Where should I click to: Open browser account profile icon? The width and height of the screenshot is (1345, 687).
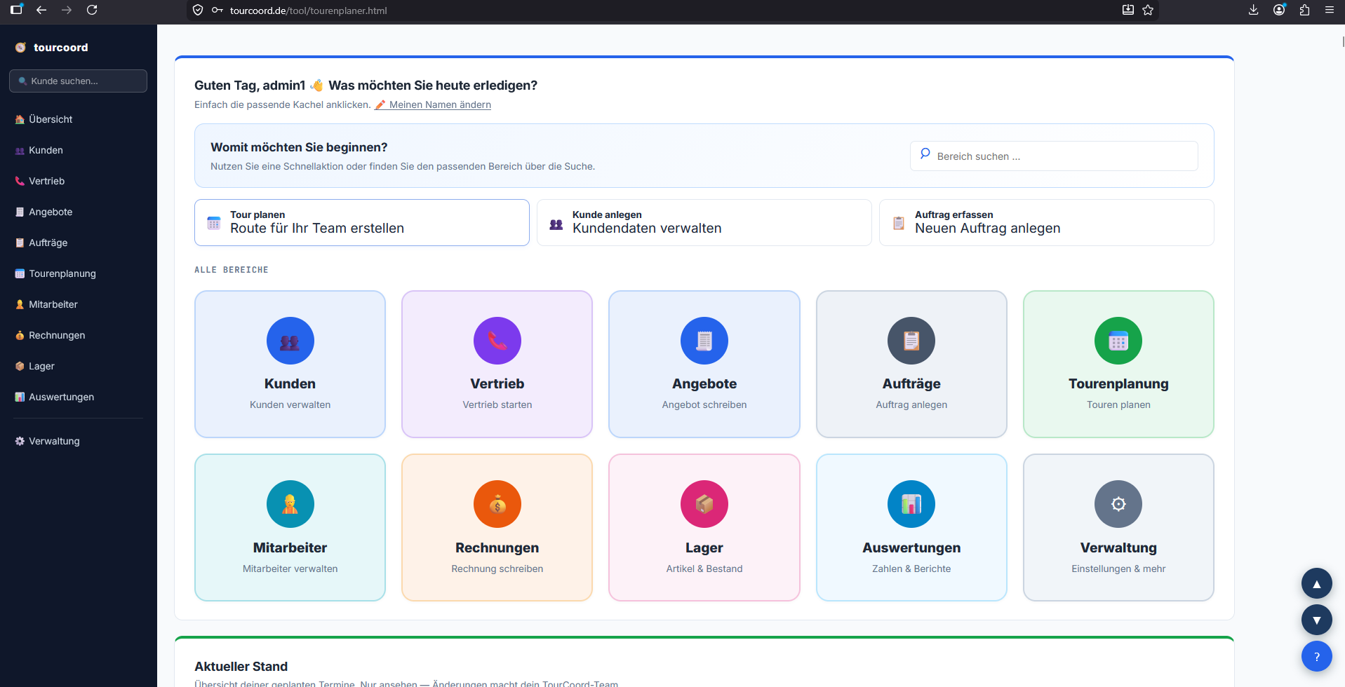[x=1279, y=10]
